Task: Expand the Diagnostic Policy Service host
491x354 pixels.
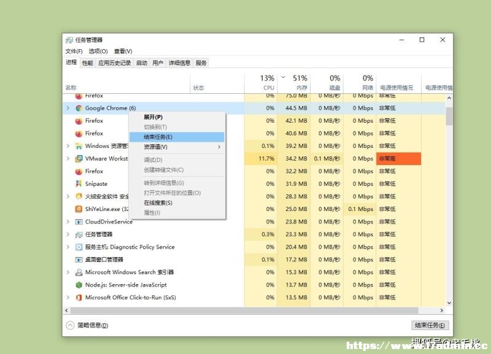Action: [68, 247]
